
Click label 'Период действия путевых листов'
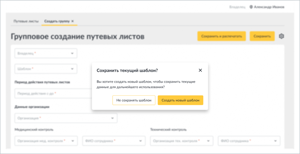(x=42, y=82)
